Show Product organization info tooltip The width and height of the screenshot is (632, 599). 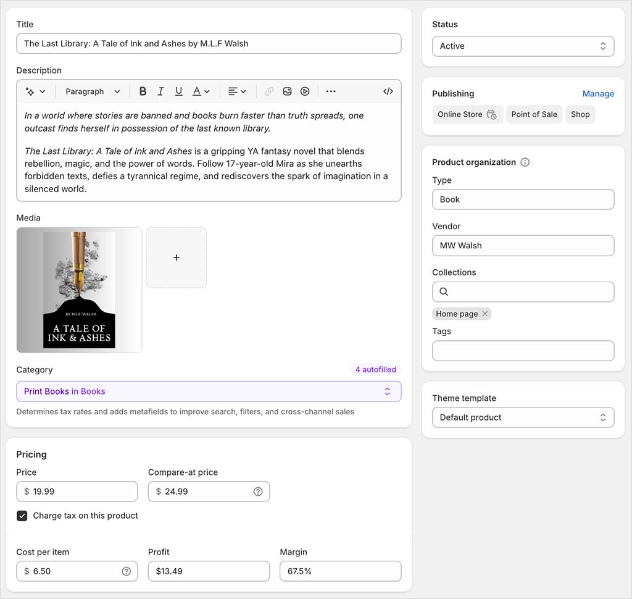525,162
